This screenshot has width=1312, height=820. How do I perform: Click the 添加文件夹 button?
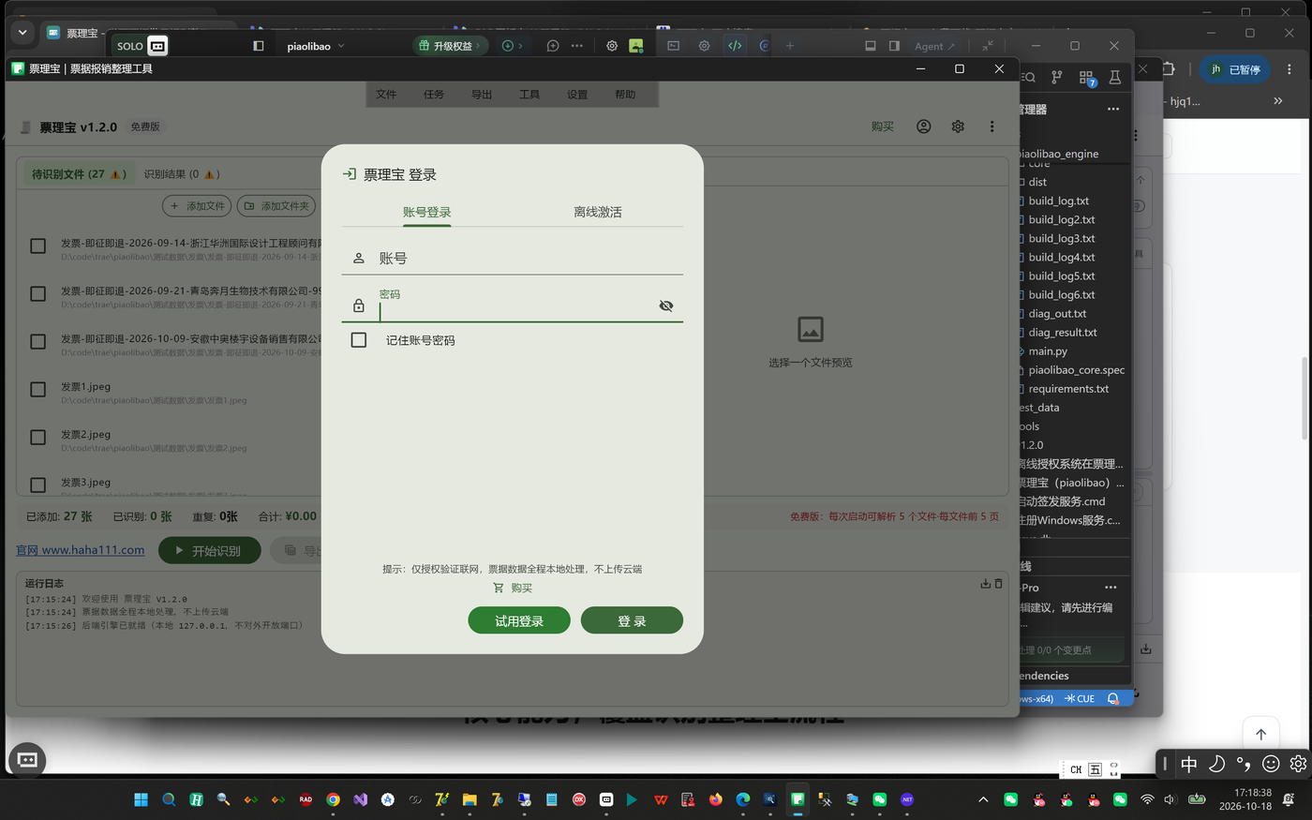tap(276, 206)
